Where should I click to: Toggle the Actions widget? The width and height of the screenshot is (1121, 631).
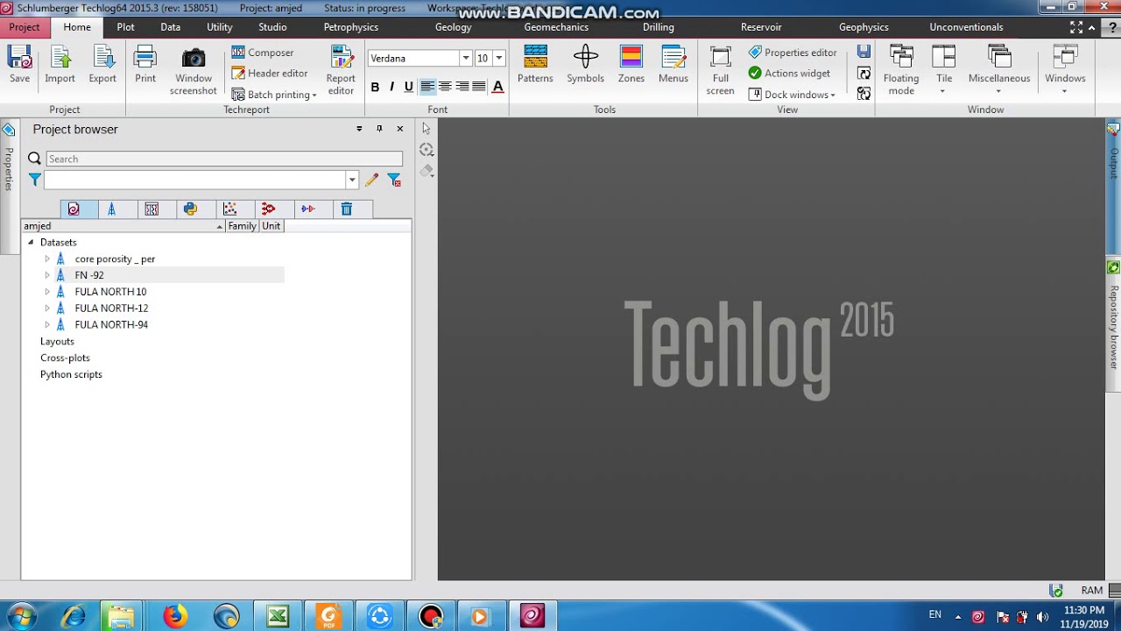789,73
